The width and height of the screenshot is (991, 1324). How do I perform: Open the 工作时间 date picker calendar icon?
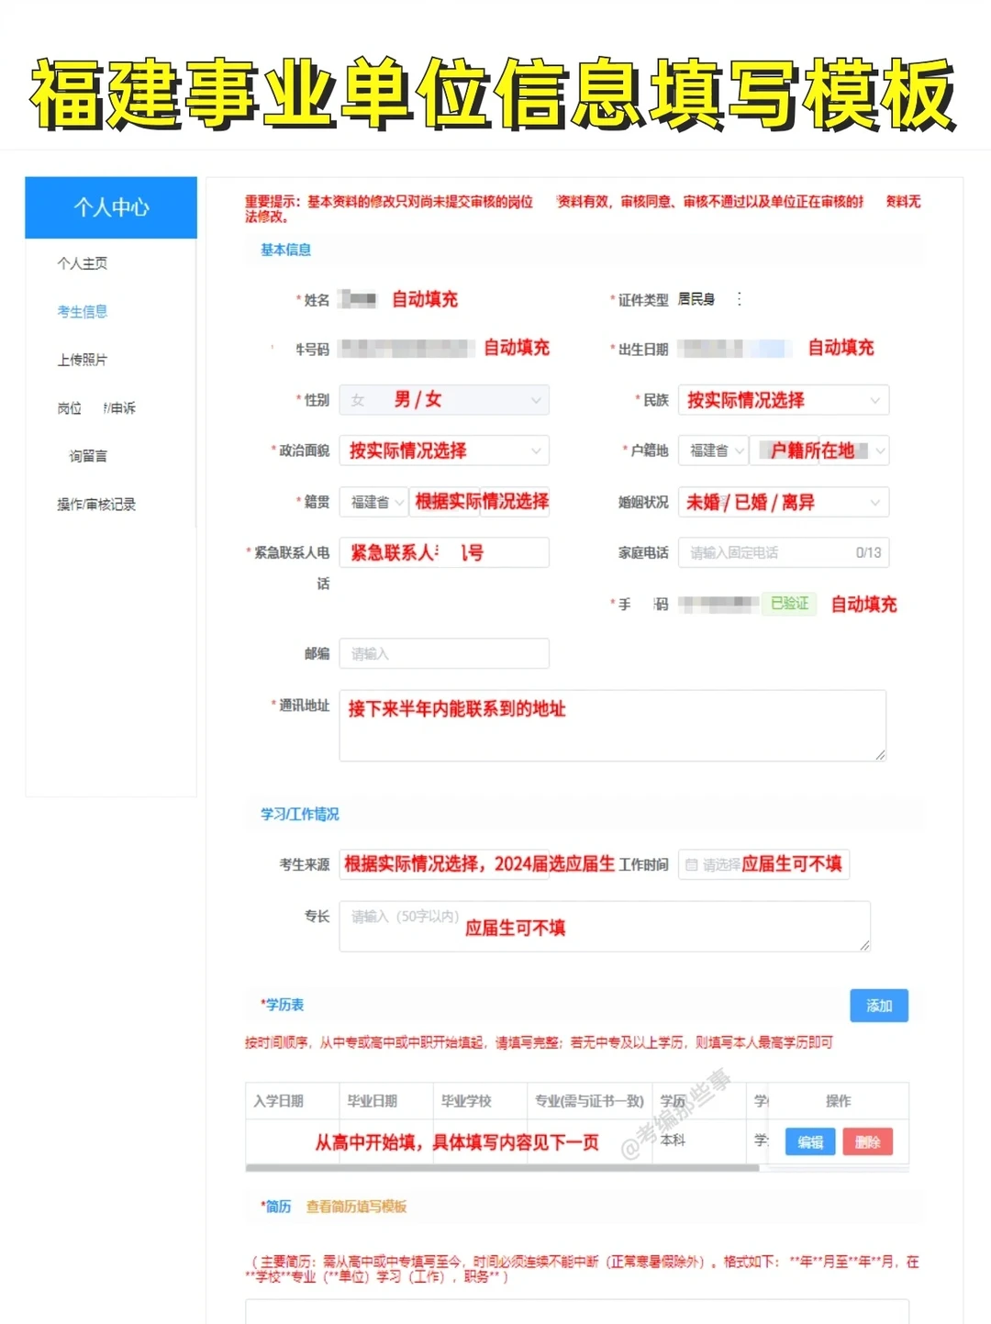click(691, 864)
